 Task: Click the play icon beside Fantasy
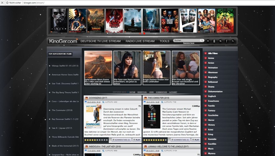coord(205,110)
